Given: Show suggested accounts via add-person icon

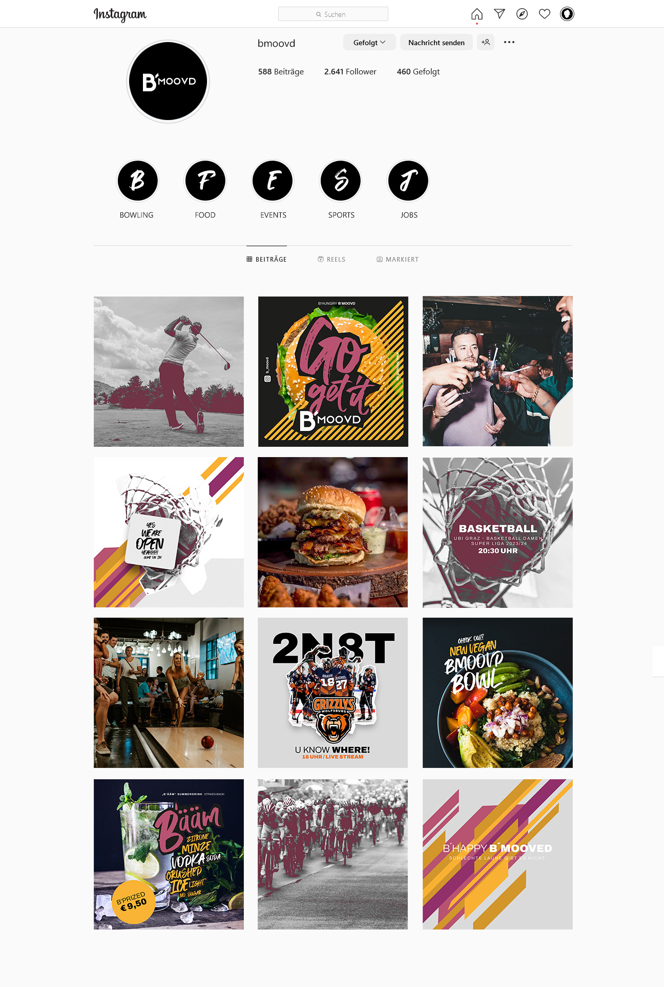Looking at the screenshot, I should (x=486, y=42).
